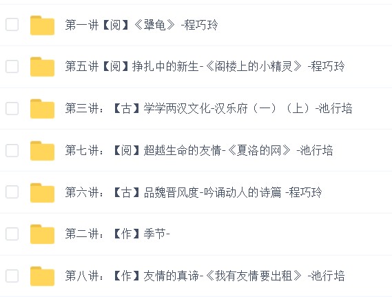
Task: Open folder icon for 第三讲 学学两汉文化
Action: click(x=42, y=108)
